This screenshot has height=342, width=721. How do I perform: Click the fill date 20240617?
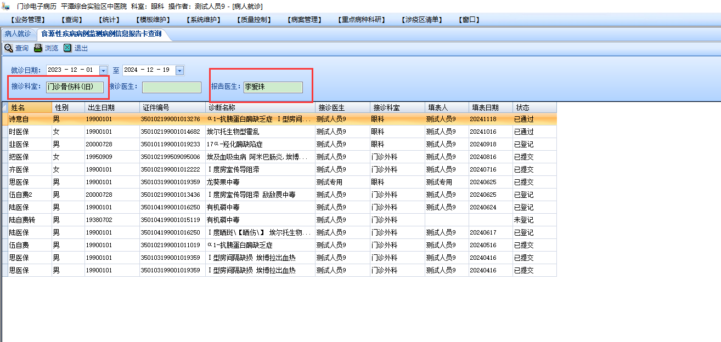[483, 232]
